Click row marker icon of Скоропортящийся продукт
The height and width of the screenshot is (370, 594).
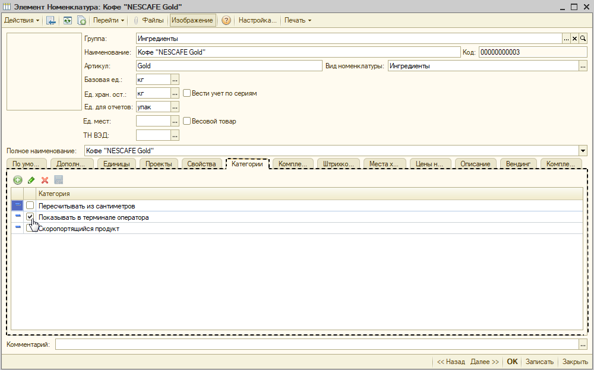[x=17, y=227]
